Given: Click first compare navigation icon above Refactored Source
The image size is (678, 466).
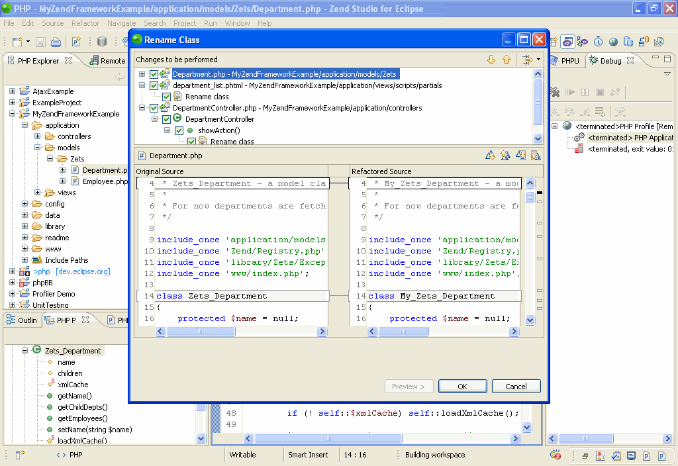Looking at the screenshot, I should point(490,155).
